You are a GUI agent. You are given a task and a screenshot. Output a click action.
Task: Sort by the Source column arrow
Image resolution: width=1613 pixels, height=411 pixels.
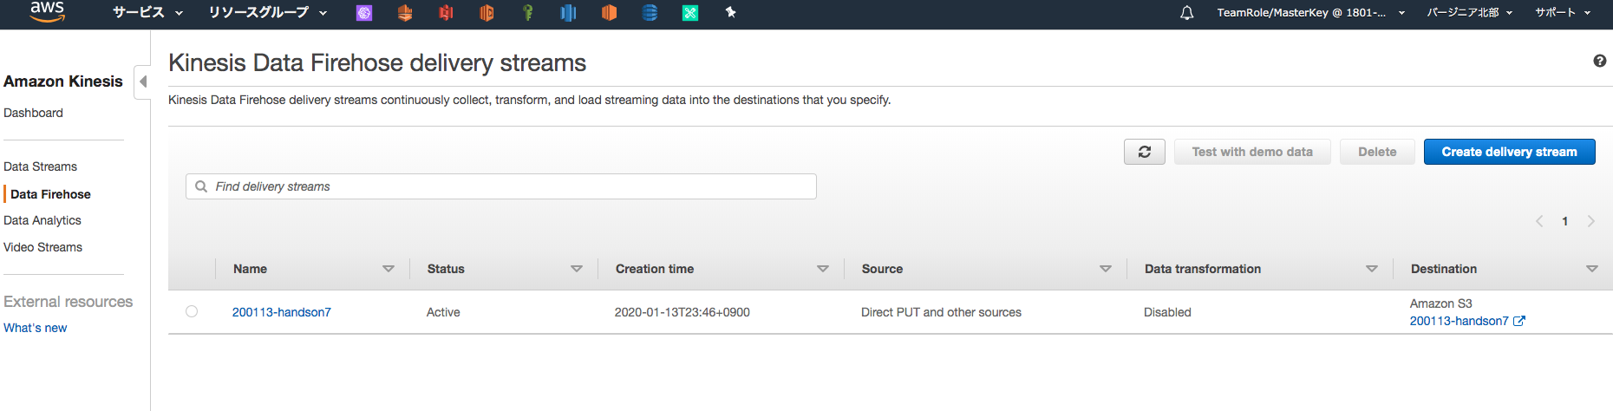[1106, 269]
